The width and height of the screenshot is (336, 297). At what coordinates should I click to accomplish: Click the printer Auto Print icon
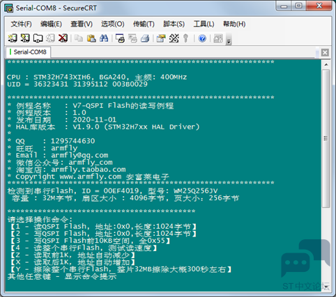coord(145,38)
